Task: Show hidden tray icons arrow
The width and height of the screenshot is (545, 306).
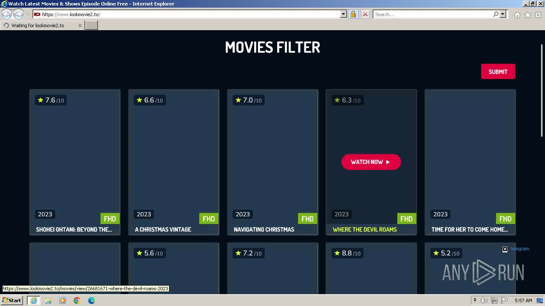Action: point(475,300)
